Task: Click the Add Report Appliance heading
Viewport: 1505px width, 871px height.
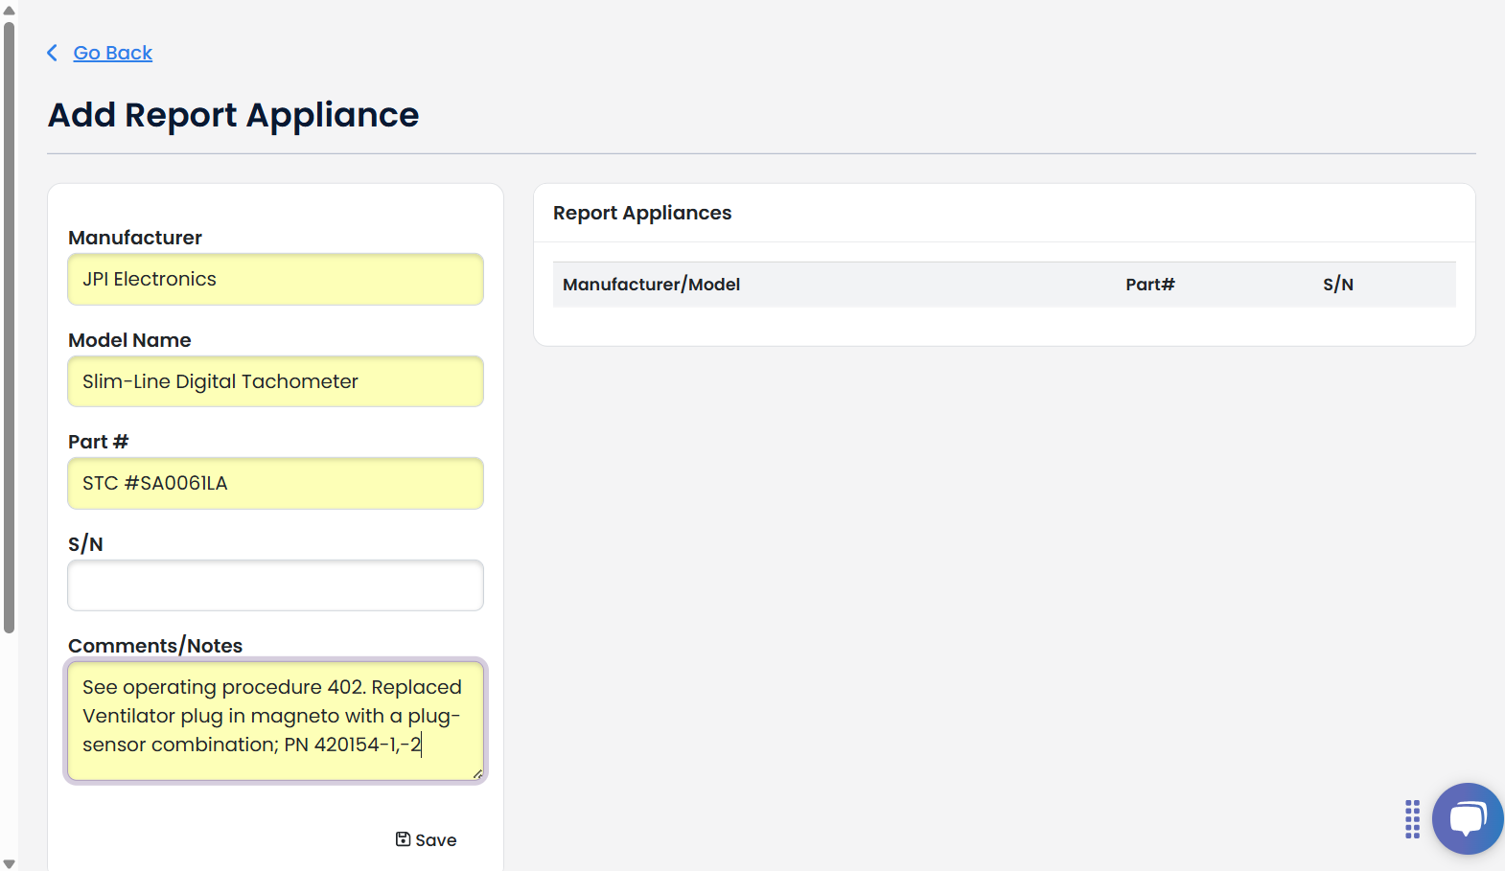Action: (x=233, y=115)
